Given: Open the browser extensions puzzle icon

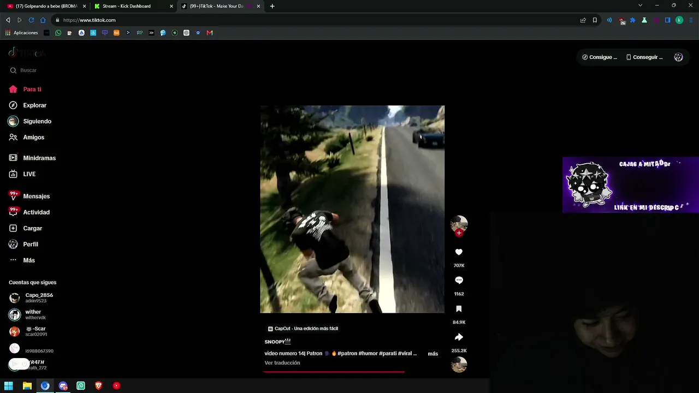Looking at the screenshot, I should click(x=633, y=20).
